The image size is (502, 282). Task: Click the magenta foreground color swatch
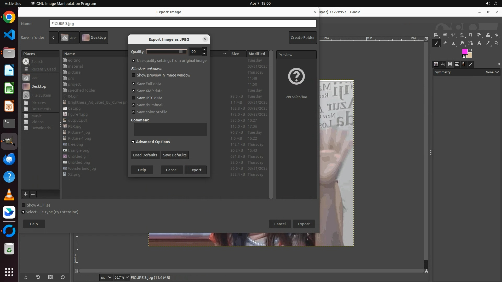(464, 51)
